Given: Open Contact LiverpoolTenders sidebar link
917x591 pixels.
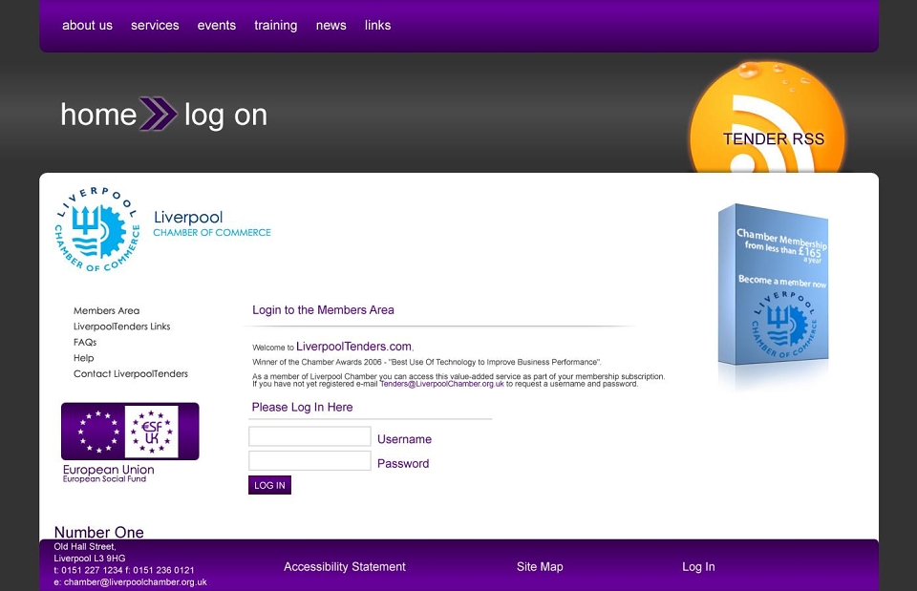Looking at the screenshot, I should [x=131, y=373].
